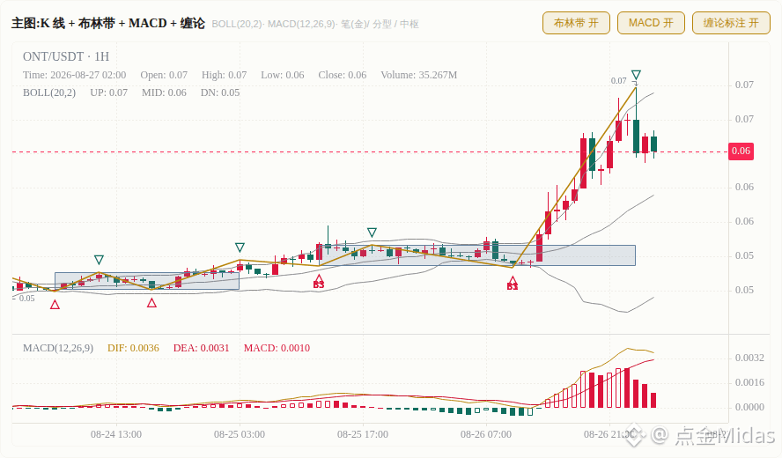782x458 pixels.
Task: Select the second 中枢 box ending near 08-26 21:00
Action: (x=477, y=255)
